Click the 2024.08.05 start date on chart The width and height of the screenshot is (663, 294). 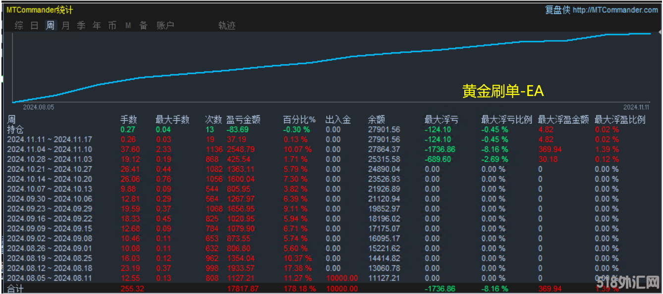pos(39,106)
